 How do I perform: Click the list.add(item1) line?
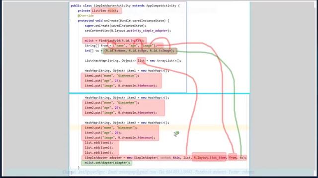[99, 143]
